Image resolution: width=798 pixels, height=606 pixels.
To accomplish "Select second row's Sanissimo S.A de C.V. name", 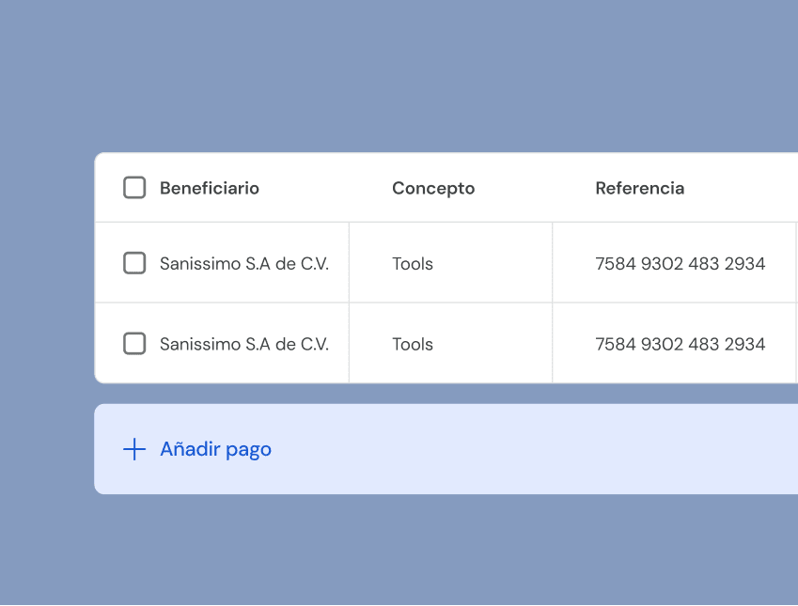I will (x=244, y=344).
